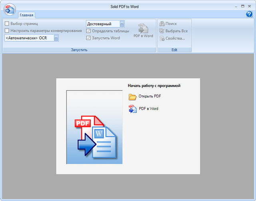Toggle Настроить параметры конвертирования checkbox
256x201 pixels.
point(7,31)
